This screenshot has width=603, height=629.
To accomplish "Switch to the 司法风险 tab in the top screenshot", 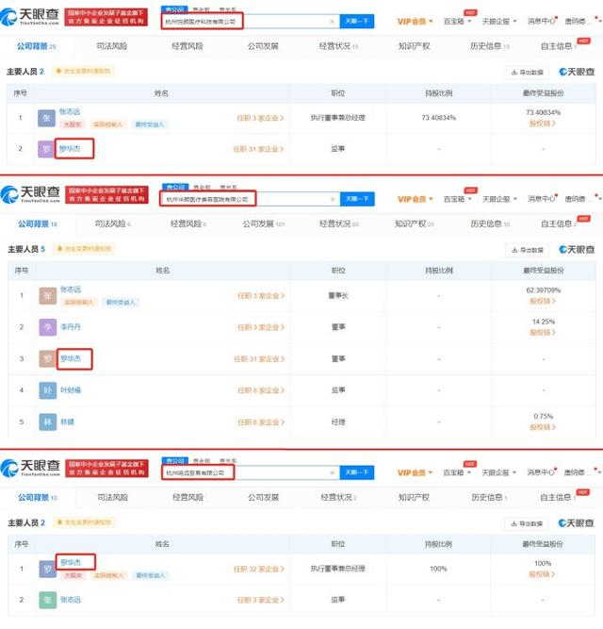I will click(112, 46).
